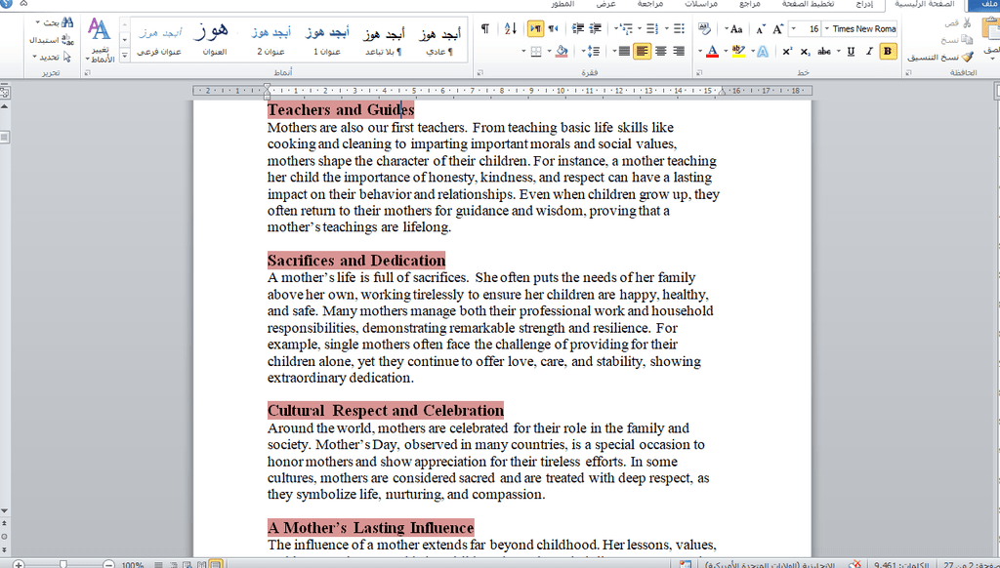Apply Normal style (عادي)
This screenshot has width=1000, height=568.
pyautogui.click(x=439, y=40)
